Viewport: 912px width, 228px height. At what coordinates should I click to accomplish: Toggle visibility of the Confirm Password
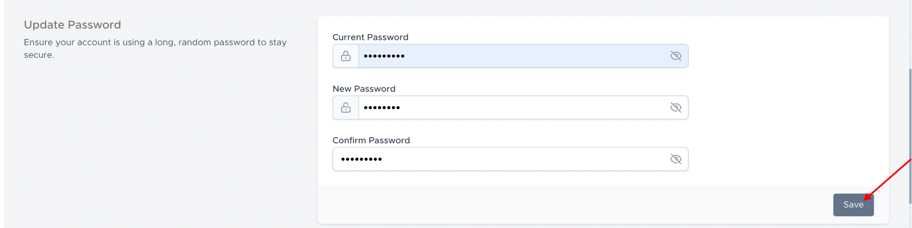[x=676, y=159]
